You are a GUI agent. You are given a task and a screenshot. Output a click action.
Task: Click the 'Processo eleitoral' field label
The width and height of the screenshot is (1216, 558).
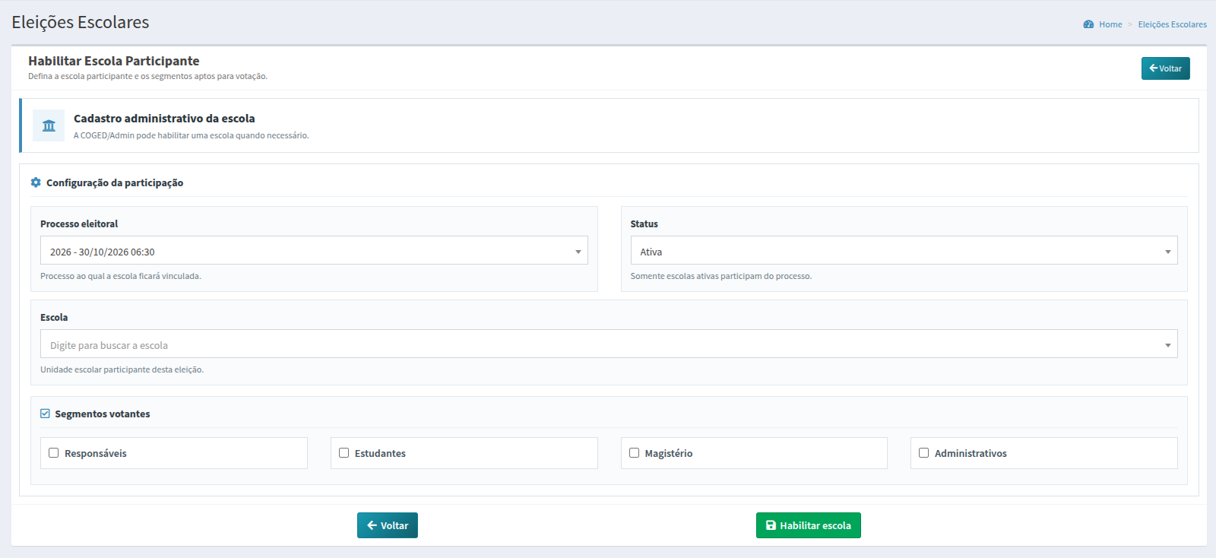pos(79,224)
